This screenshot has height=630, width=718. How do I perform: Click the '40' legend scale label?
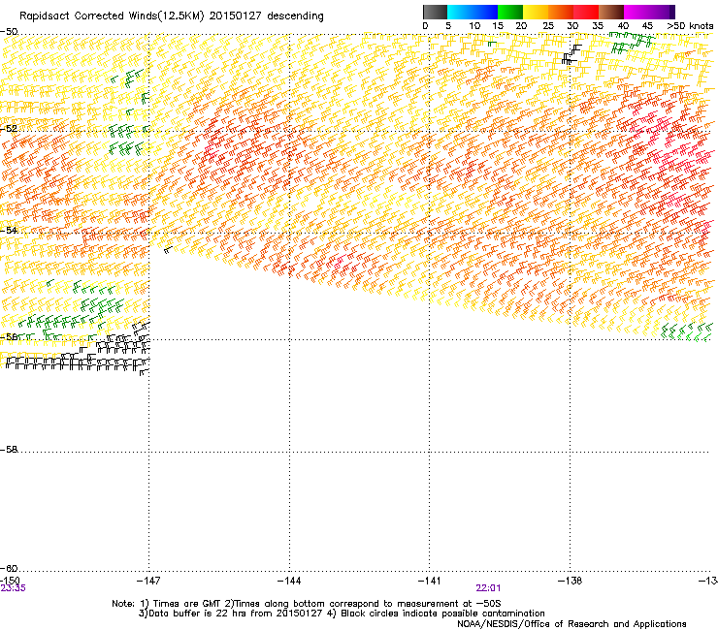point(623,26)
